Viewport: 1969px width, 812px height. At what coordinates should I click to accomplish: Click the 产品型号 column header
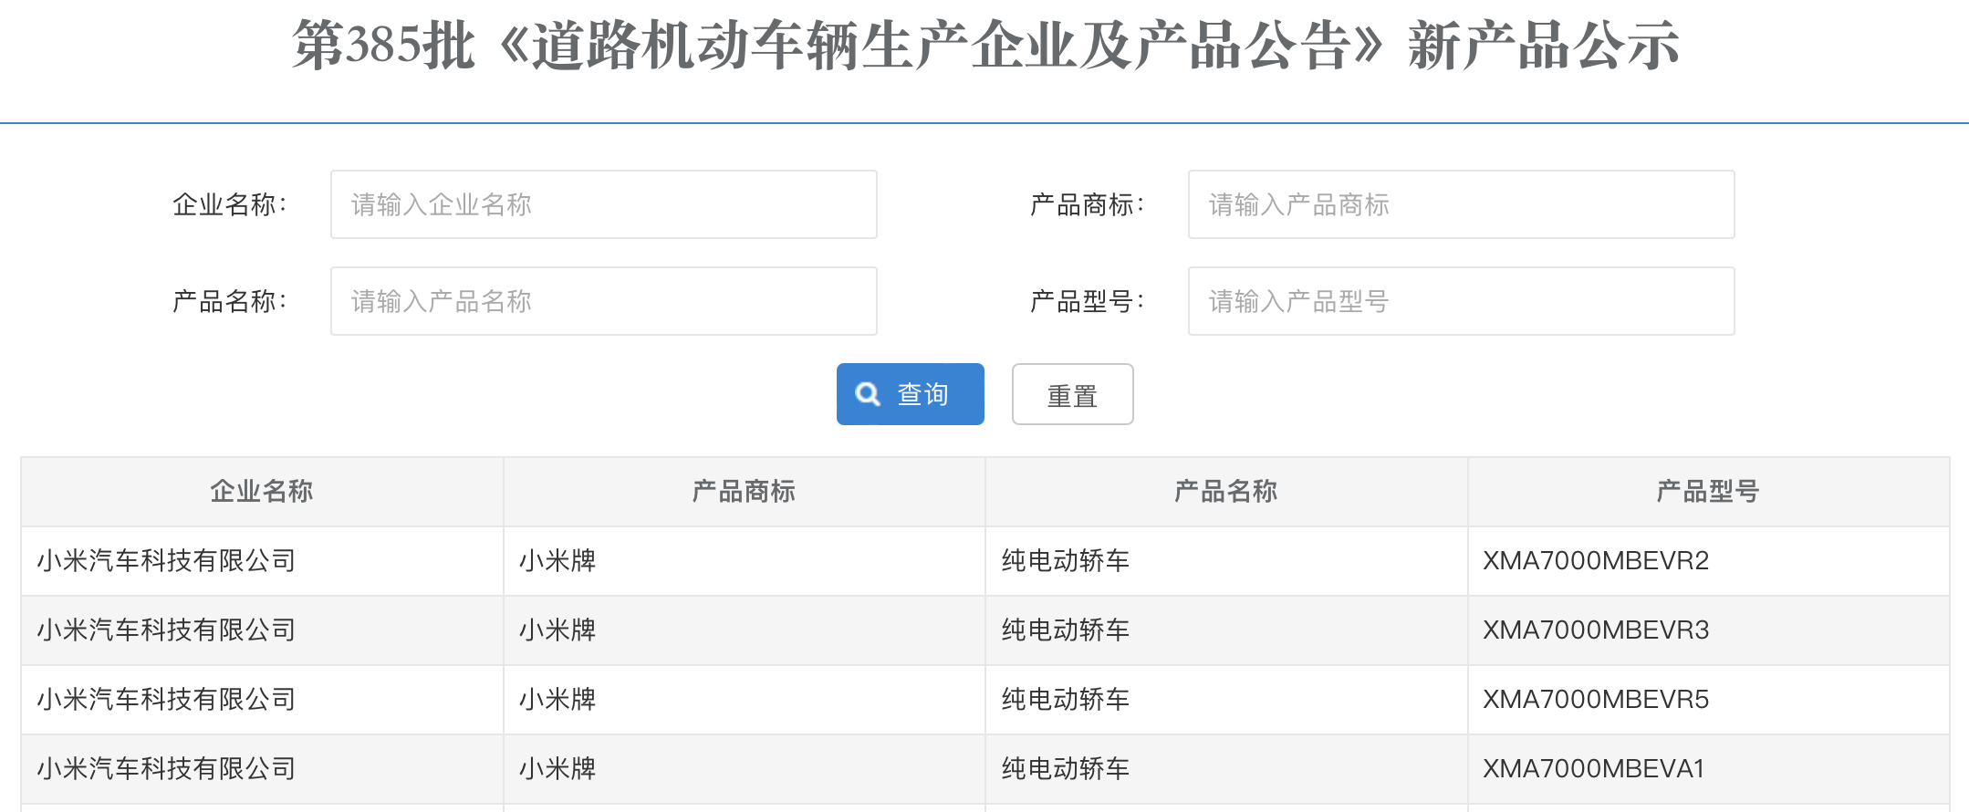[x=1707, y=492]
